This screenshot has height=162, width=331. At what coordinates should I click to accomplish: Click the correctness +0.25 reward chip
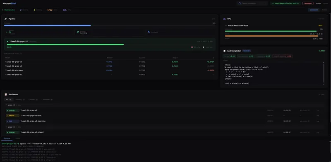click(x=246, y=56)
